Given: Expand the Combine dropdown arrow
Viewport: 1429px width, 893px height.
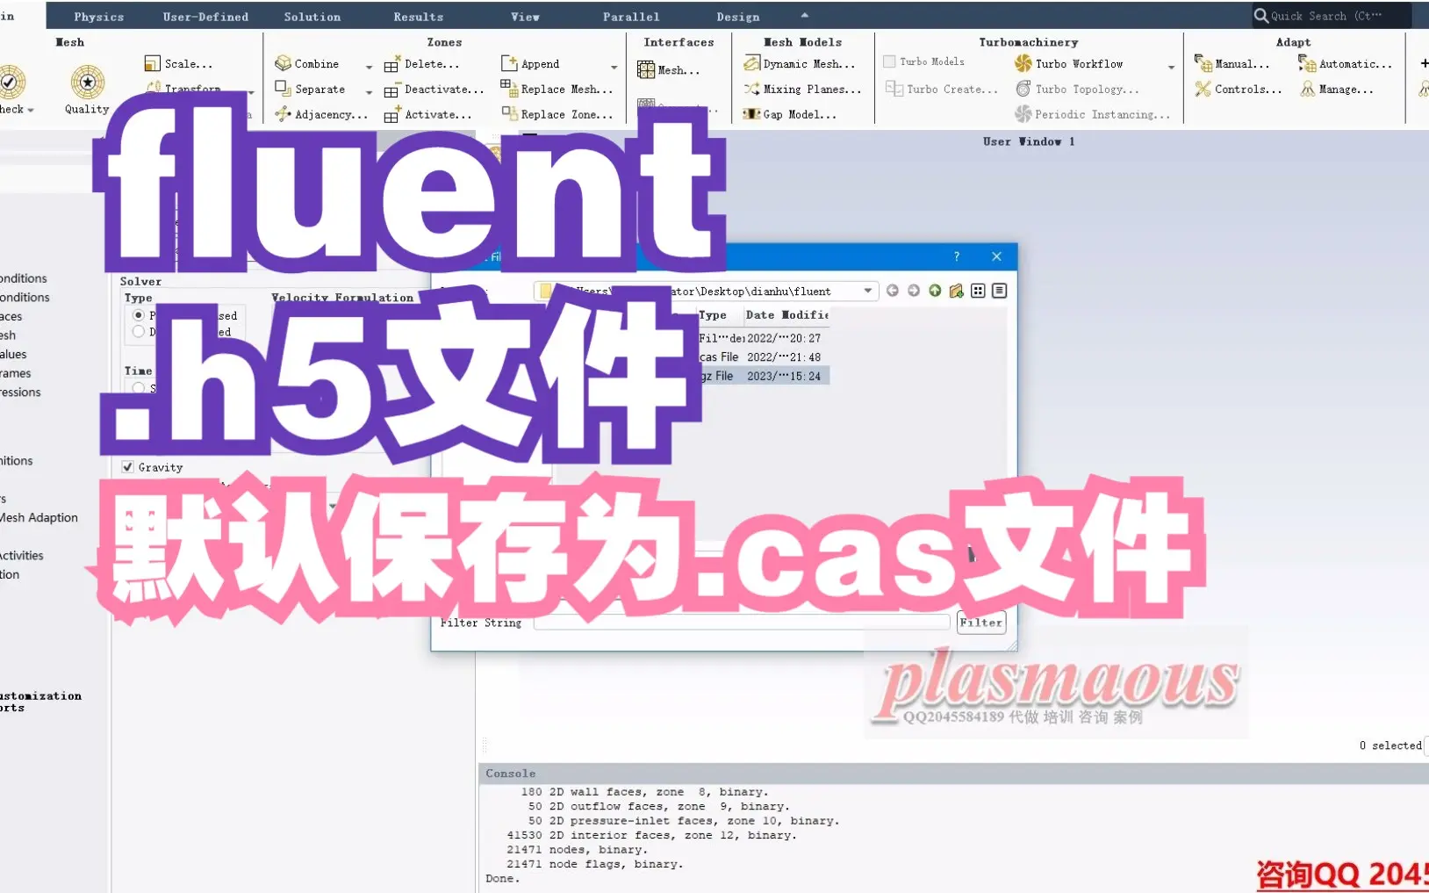Looking at the screenshot, I should click(x=369, y=67).
